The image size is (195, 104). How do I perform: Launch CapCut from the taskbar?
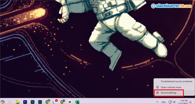pyautogui.click(x=70, y=102)
